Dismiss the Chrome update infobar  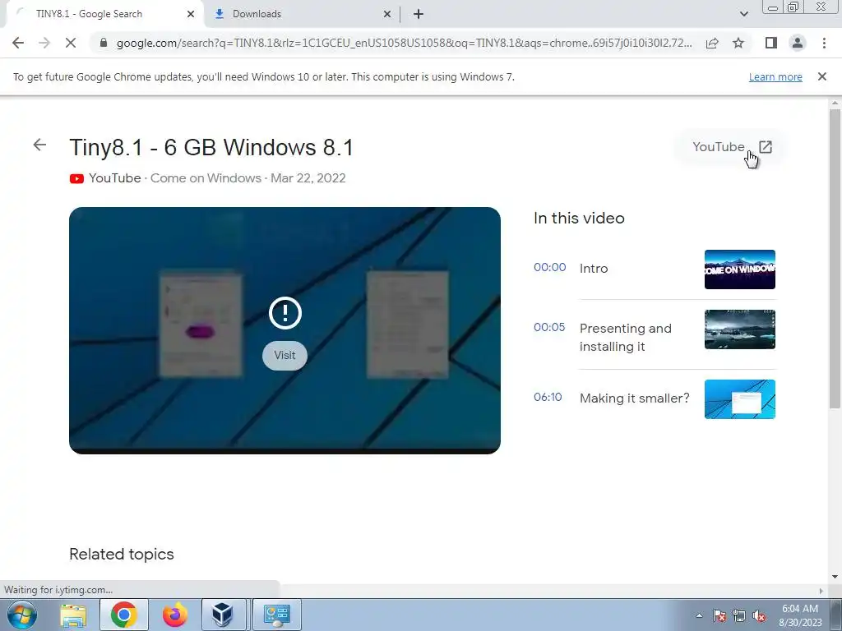click(x=821, y=76)
